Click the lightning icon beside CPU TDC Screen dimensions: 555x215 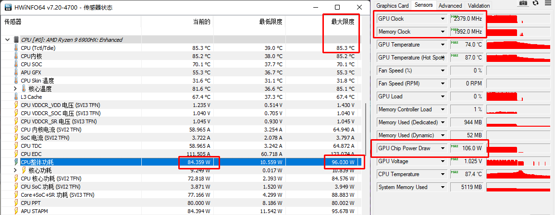[16, 146]
